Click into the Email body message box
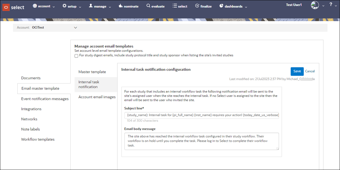Screen dimensions: 340x170 201,141
